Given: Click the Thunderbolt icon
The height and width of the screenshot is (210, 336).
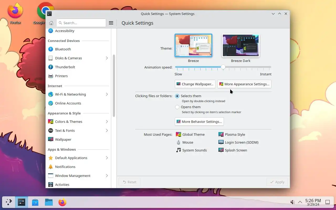Looking at the screenshot, I should 51,67.
